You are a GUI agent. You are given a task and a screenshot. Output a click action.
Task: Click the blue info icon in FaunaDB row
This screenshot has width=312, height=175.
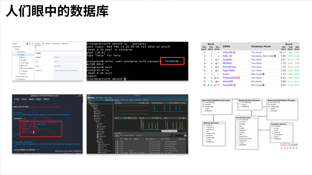[x=263, y=85]
